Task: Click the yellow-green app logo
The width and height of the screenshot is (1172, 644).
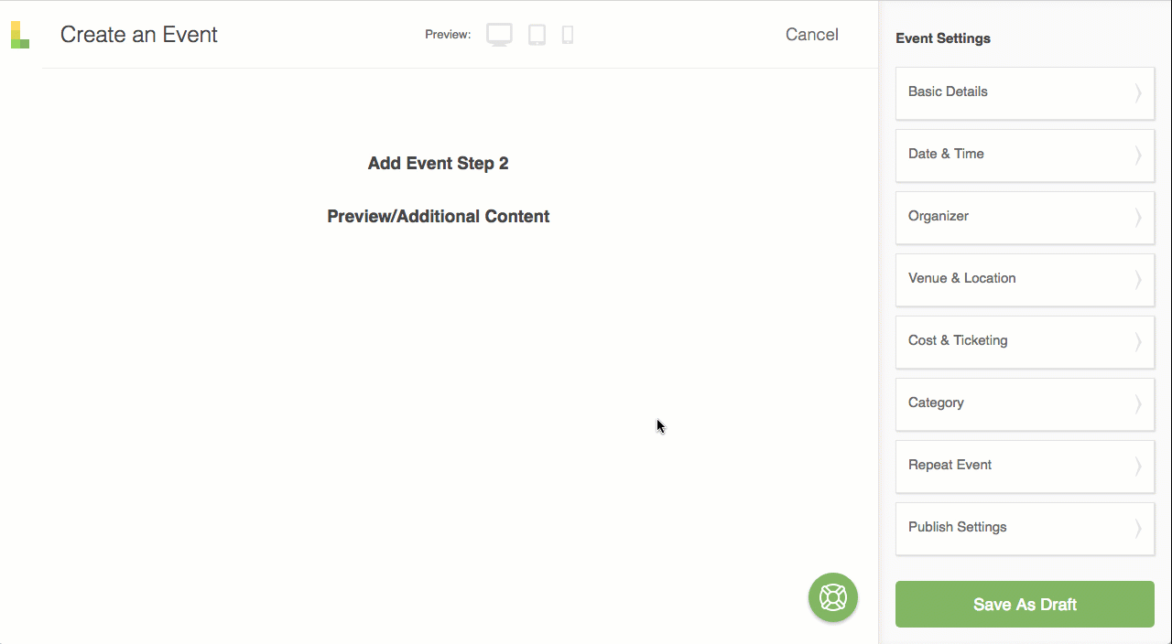Action: click(20, 35)
